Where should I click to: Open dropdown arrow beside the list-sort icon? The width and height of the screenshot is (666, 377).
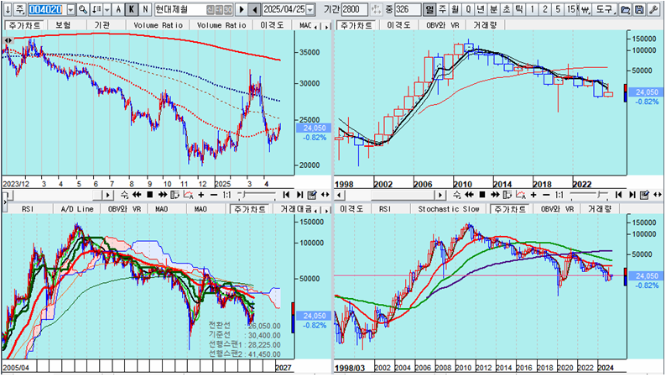(107, 9)
